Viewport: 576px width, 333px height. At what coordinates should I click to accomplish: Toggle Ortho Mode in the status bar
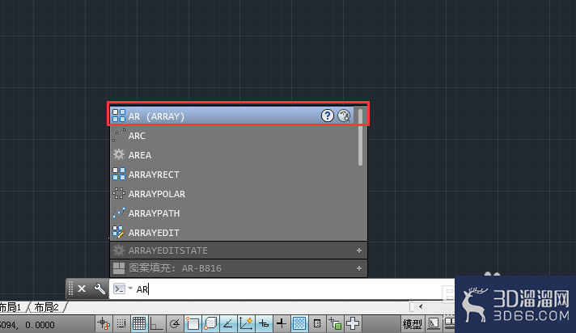pyautogui.click(x=157, y=324)
